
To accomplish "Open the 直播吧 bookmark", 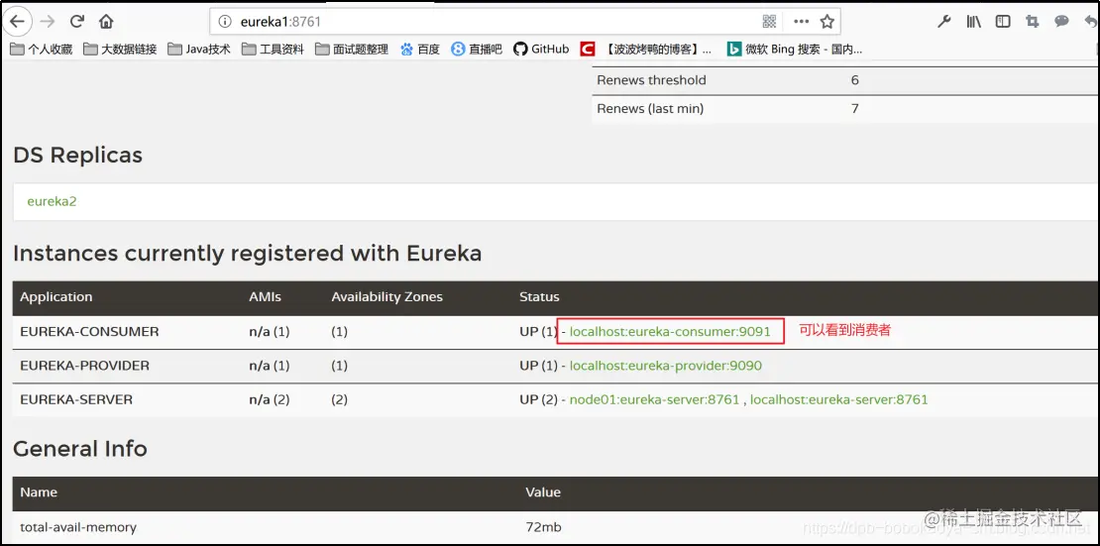I will [x=477, y=50].
